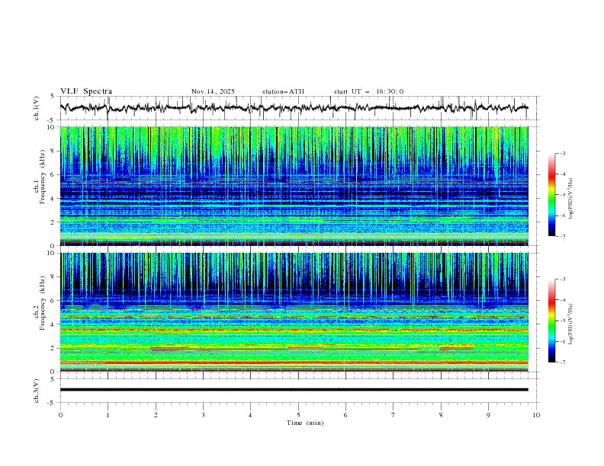Click the ch.2 "log(PSD)(V²/Hz)" colorbar label
Image resolution: width=604 pixels, height=466 pixels.
(x=570, y=324)
